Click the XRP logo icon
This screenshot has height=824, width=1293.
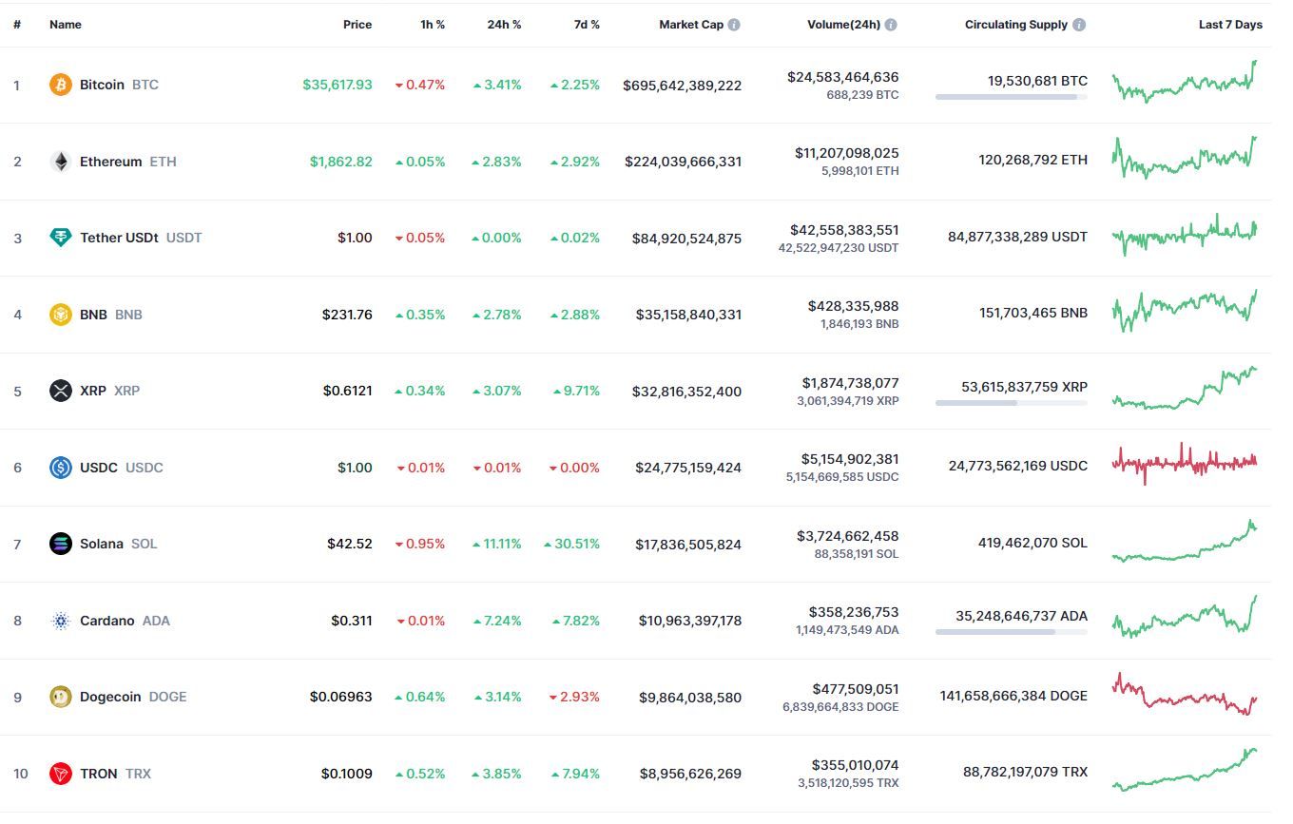click(61, 391)
